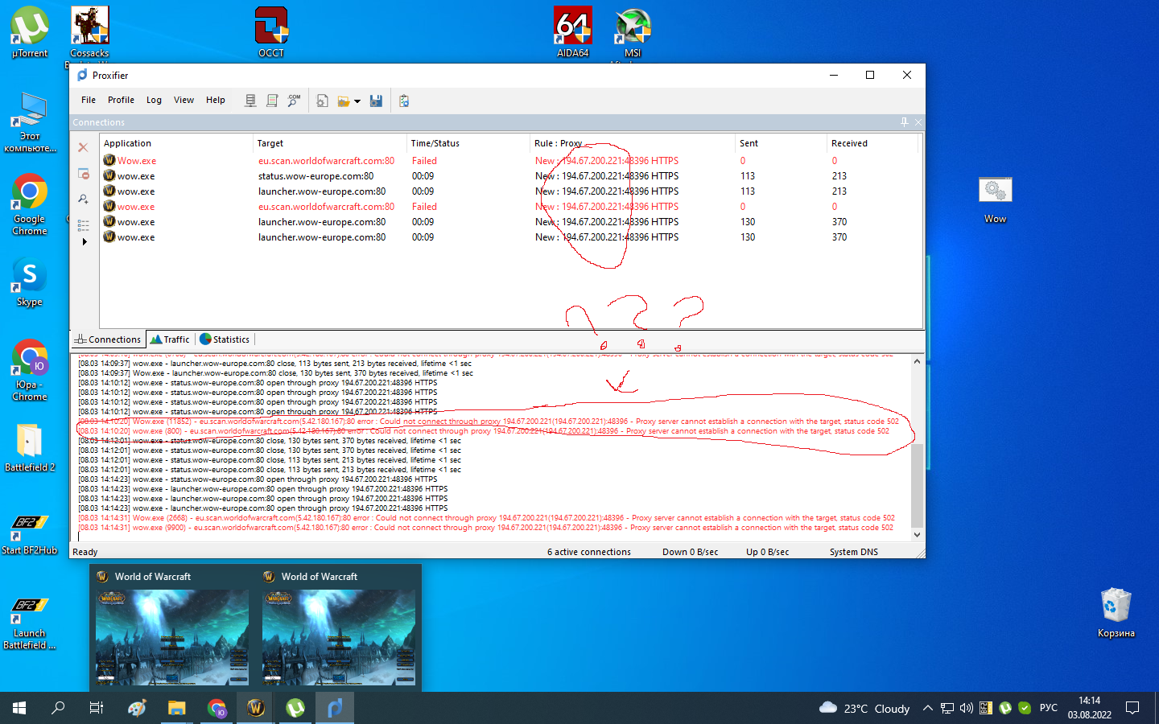The width and height of the screenshot is (1159, 724).
Task: Click the Proxifier taskbar icon
Action: click(335, 708)
